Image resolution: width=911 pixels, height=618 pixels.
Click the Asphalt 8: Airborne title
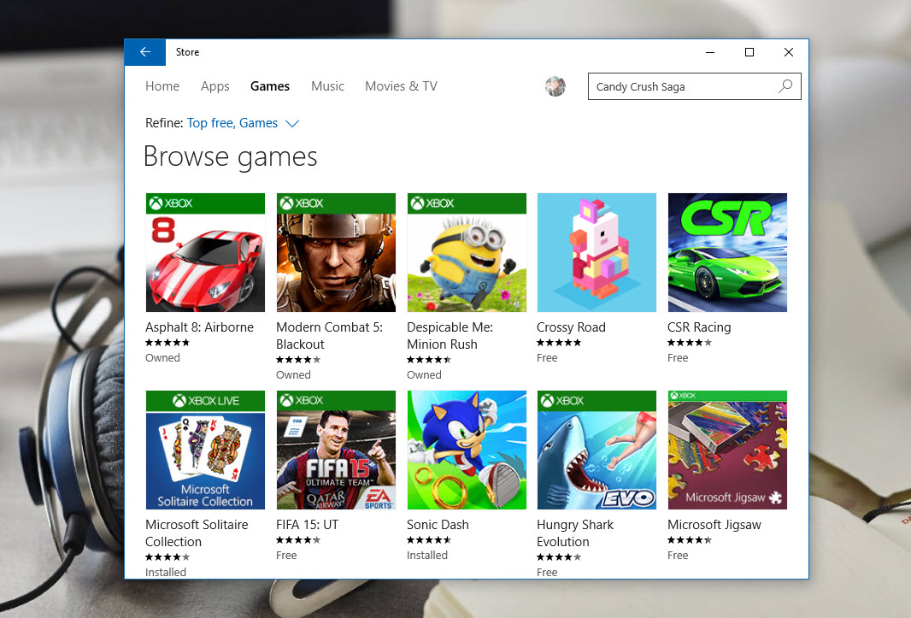(199, 327)
